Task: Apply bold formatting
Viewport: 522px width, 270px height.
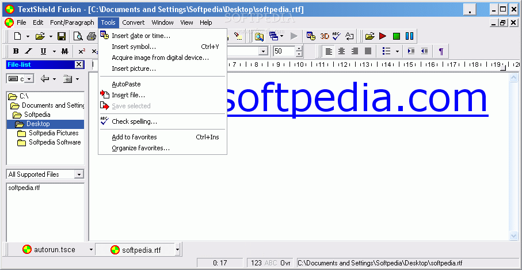Action: pos(16,51)
